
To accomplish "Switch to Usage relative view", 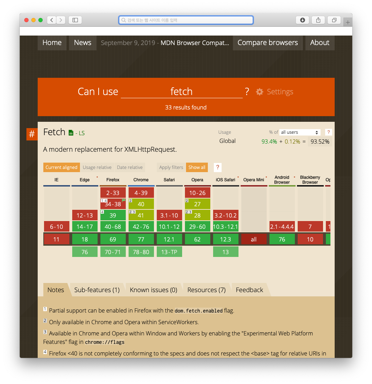I will (x=97, y=167).
